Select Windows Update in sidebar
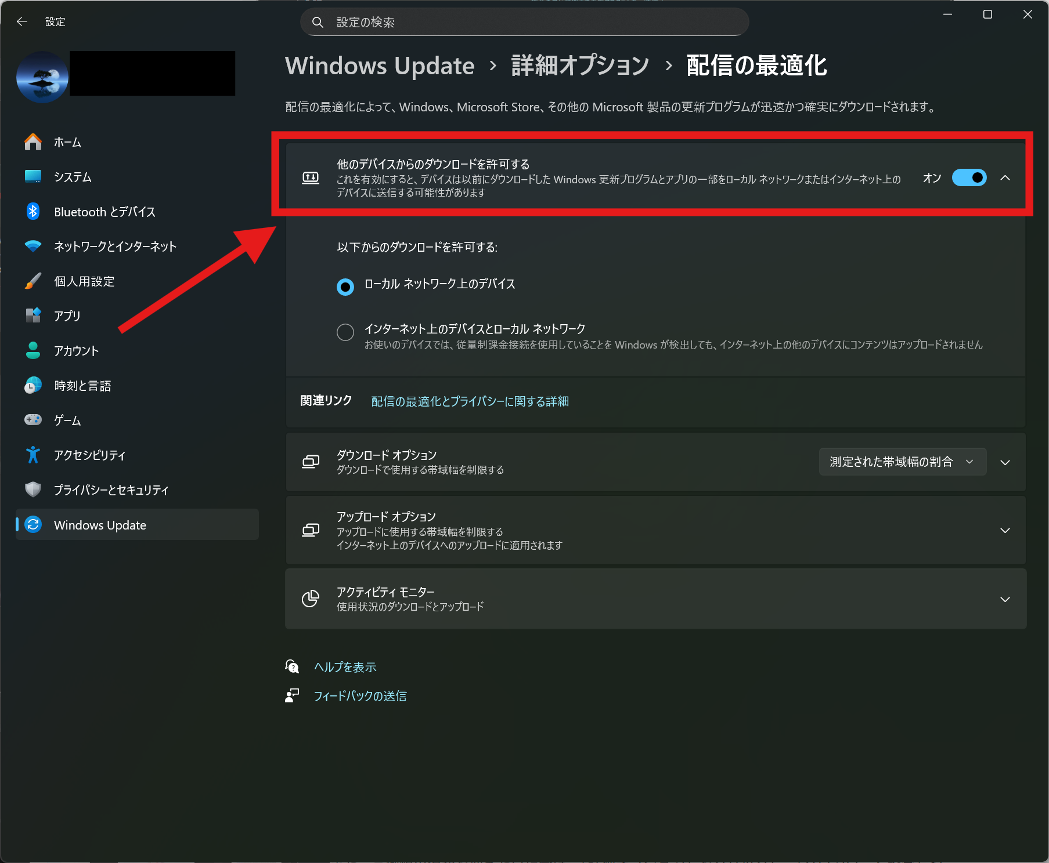 [x=137, y=525]
